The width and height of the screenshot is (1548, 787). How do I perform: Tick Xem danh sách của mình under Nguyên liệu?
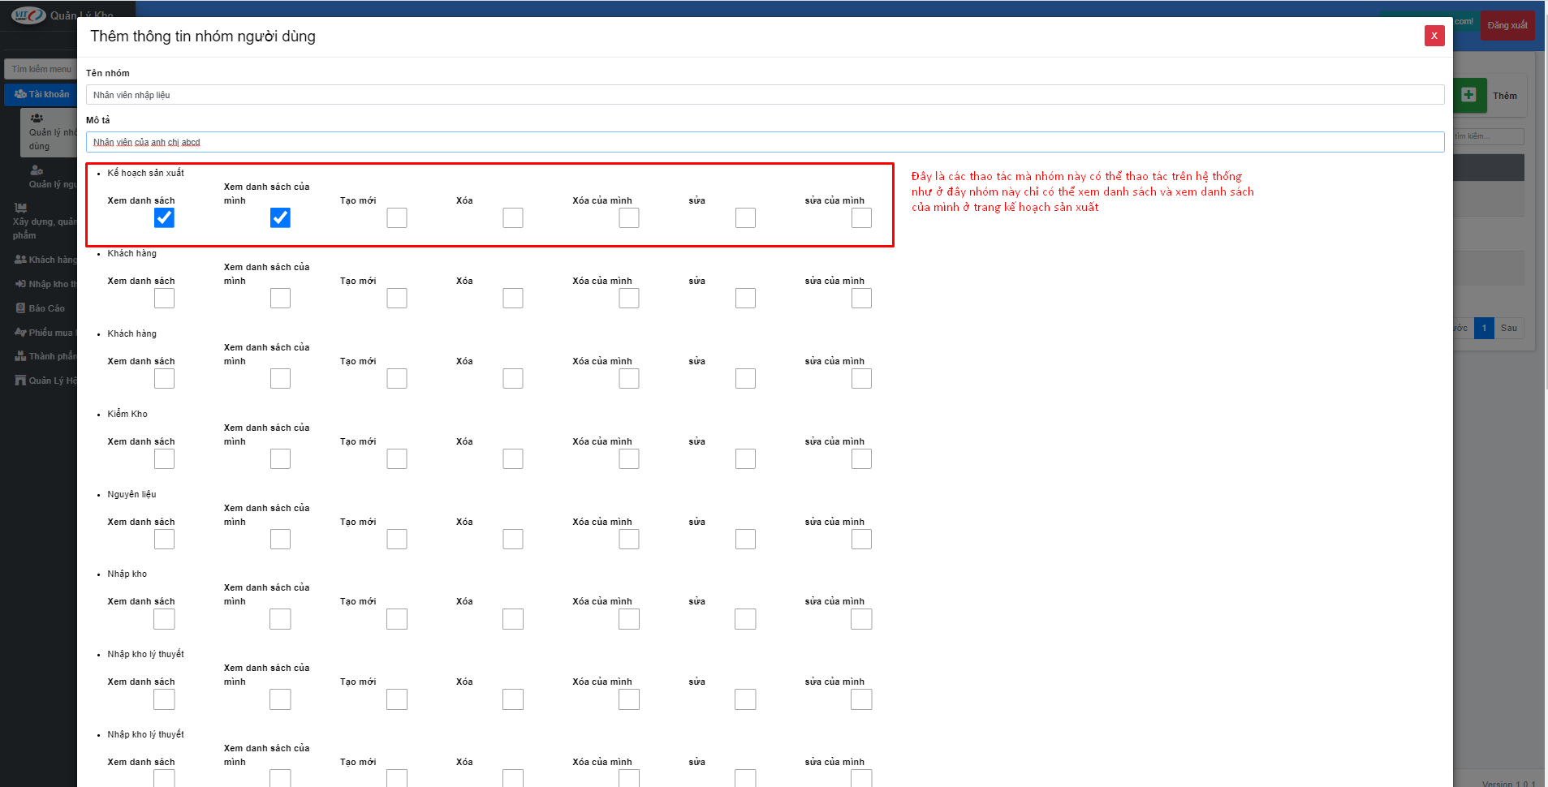click(x=280, y=539)
